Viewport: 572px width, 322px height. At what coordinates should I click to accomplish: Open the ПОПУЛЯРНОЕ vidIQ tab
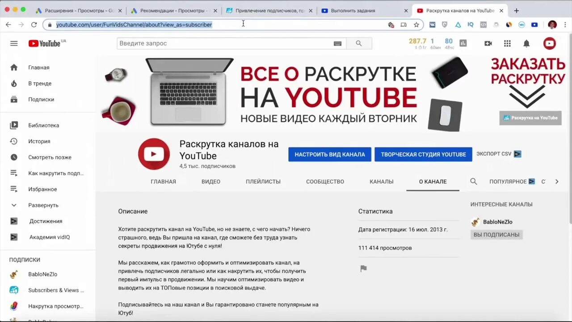512,182
